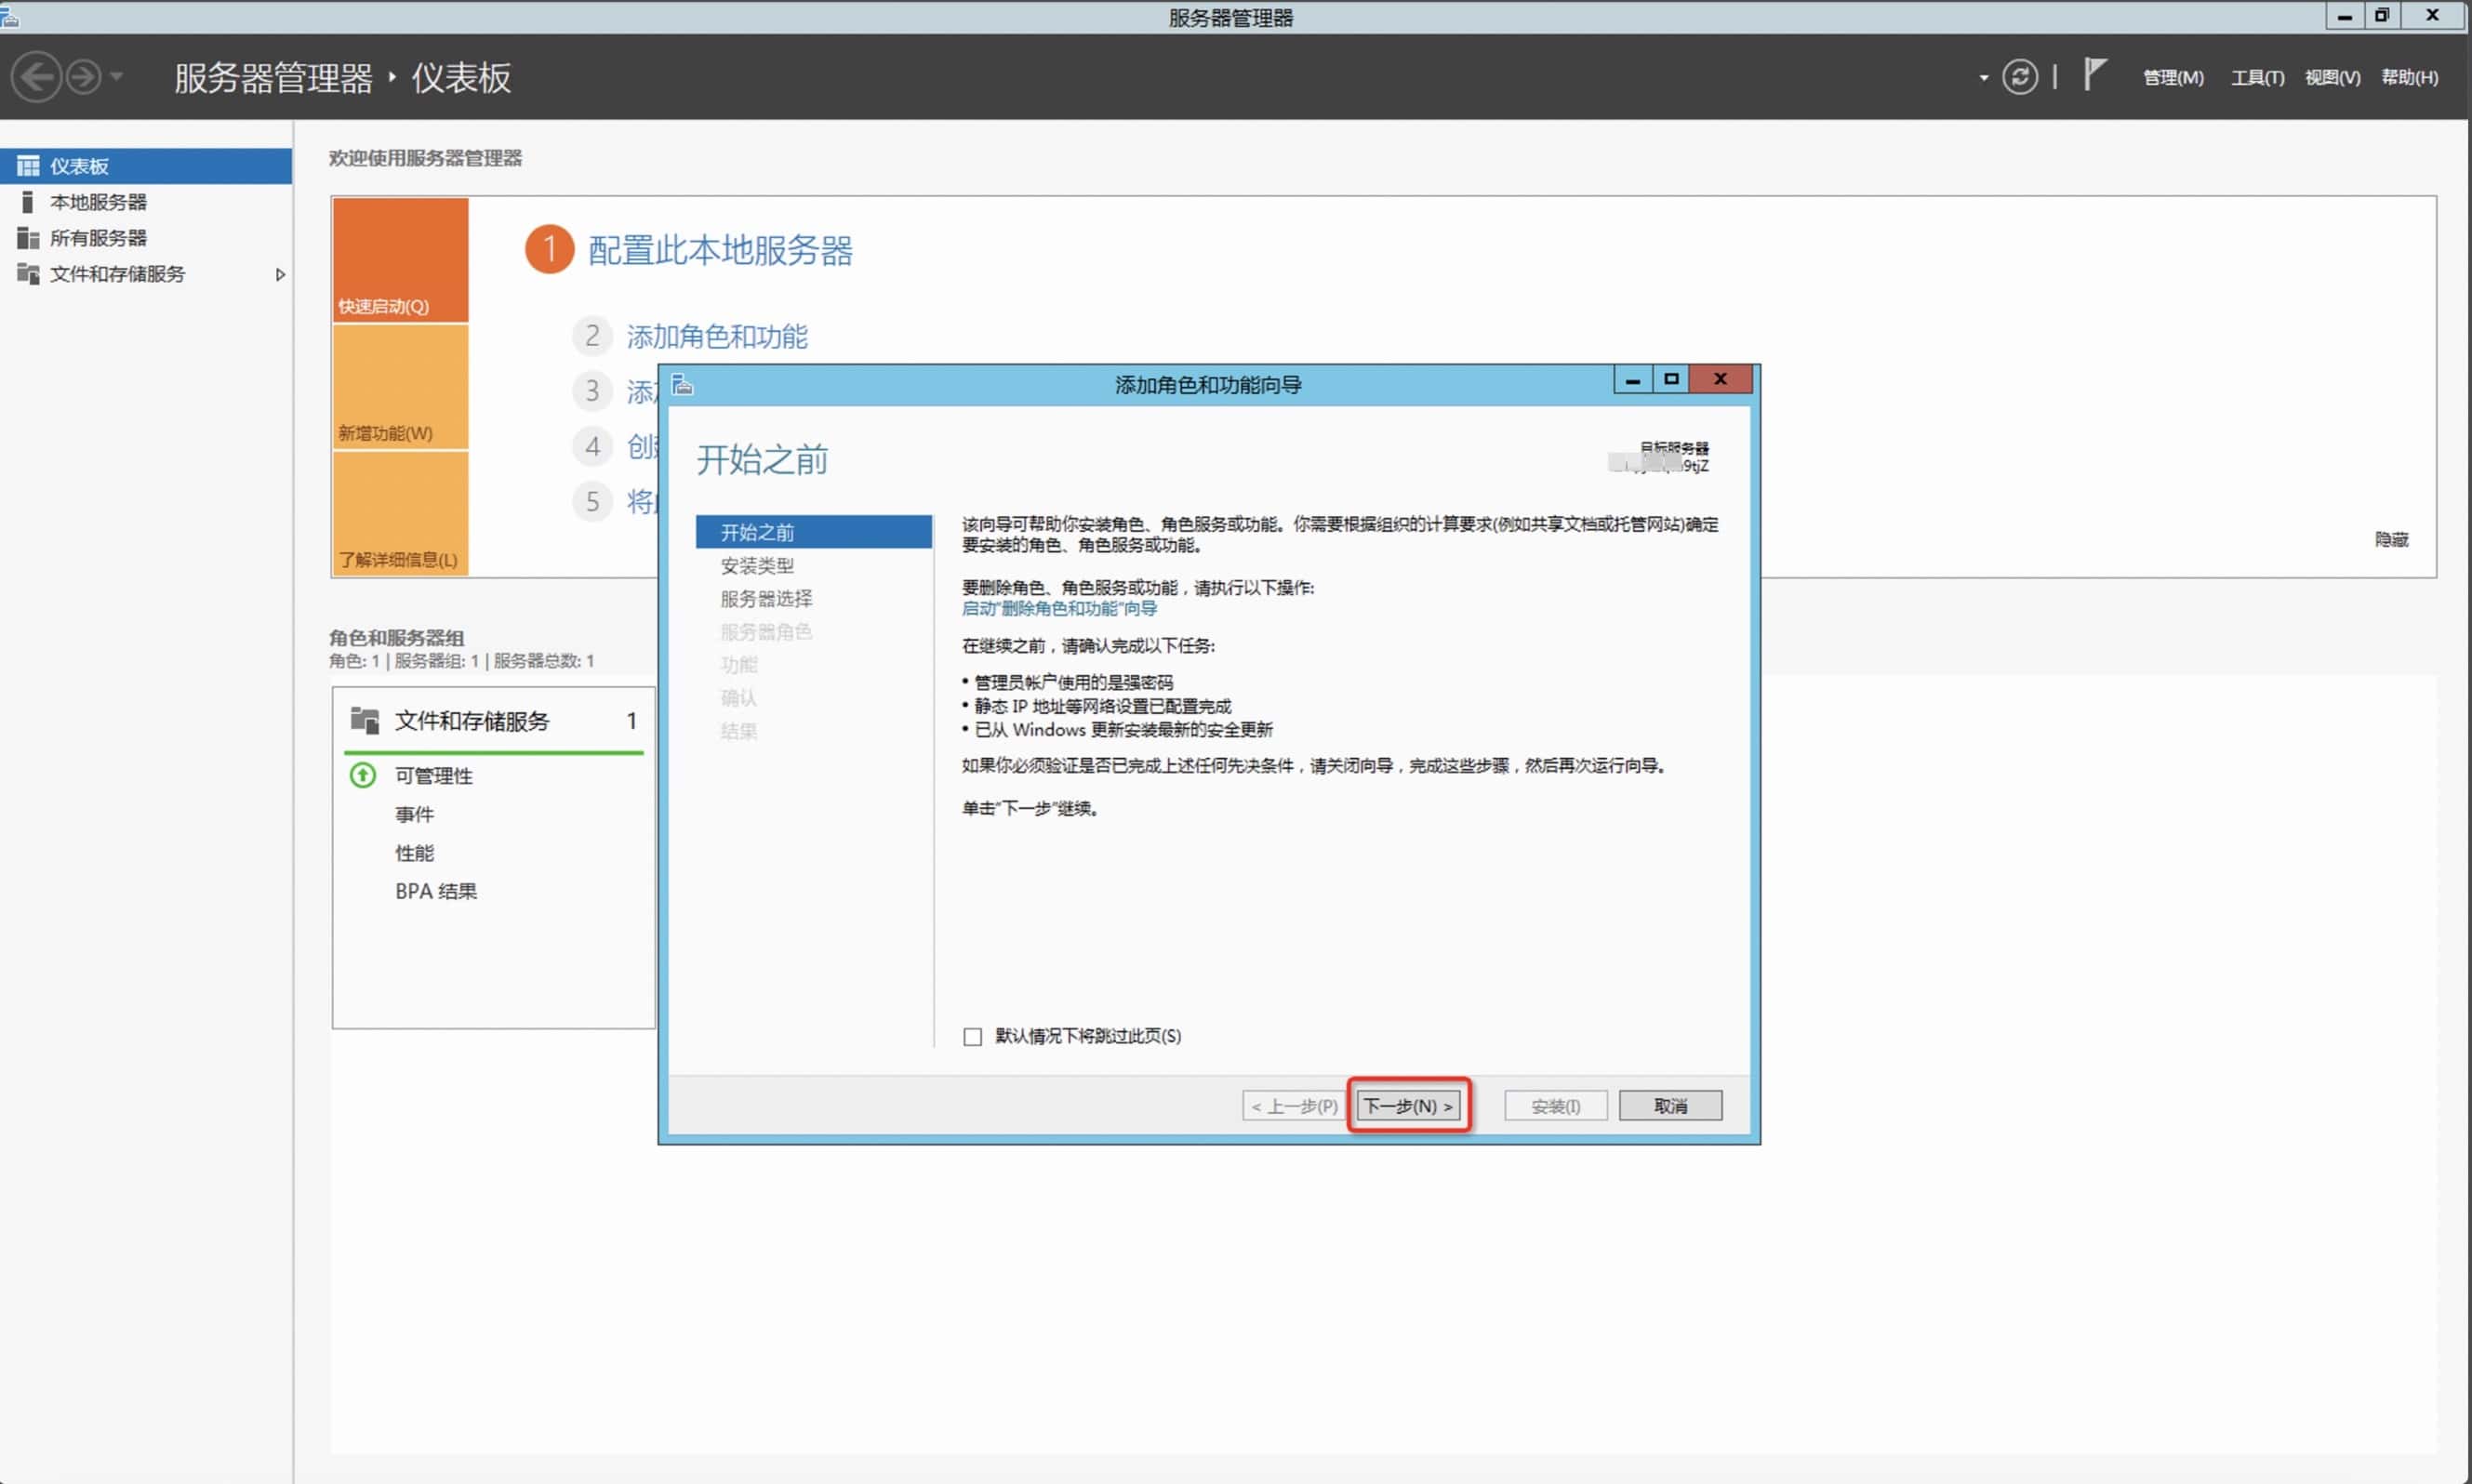Viewport: 2472px width, 1484px height.
Task: Open the 管理(M) menu
Action: (2172, 78)
